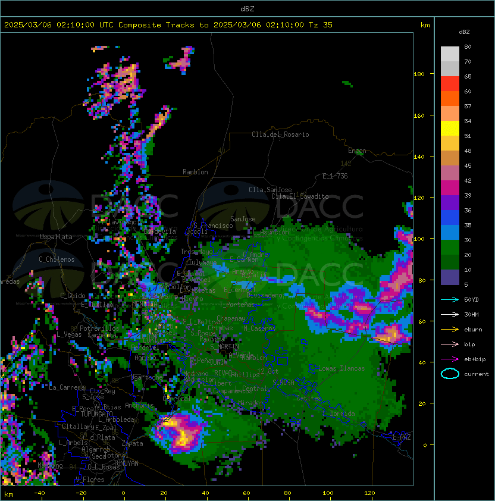Select the royal blue 35-36 dBZ swatch
Viewport: 495px width, 501px height.
pyautogui.click(x=450, y=218)
